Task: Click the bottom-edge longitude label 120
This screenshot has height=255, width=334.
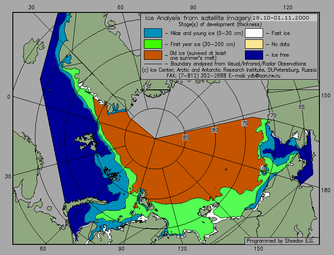Action: (183, 249)
